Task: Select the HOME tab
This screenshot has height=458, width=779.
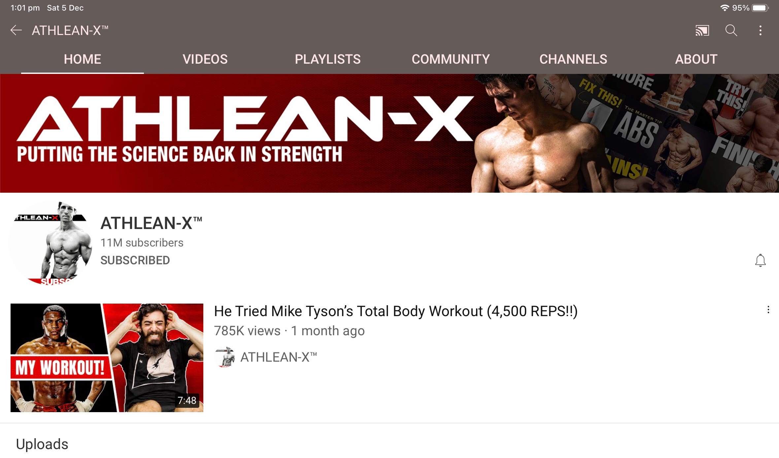Action: (83, 59)
